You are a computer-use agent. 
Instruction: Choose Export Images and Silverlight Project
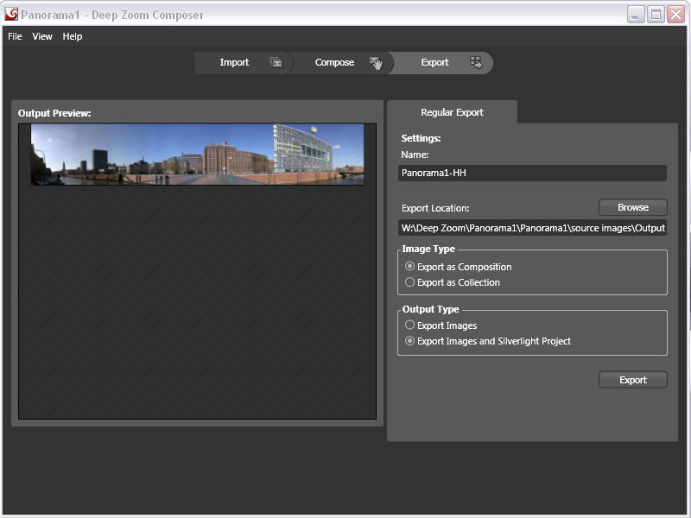point(410,341)
